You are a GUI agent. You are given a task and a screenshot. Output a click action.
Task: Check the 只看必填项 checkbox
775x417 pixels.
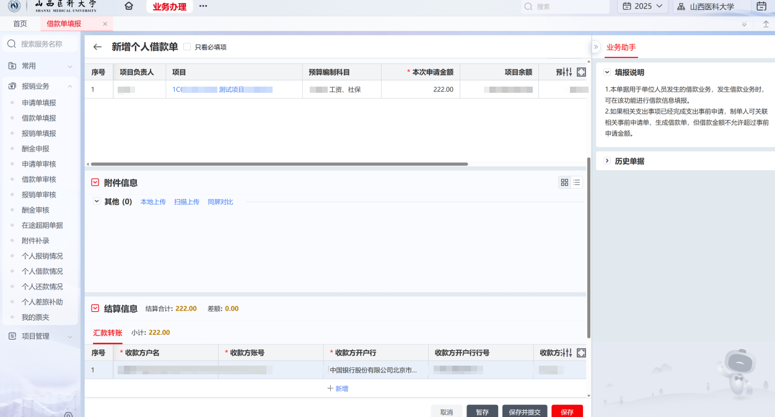pos(187,47)
